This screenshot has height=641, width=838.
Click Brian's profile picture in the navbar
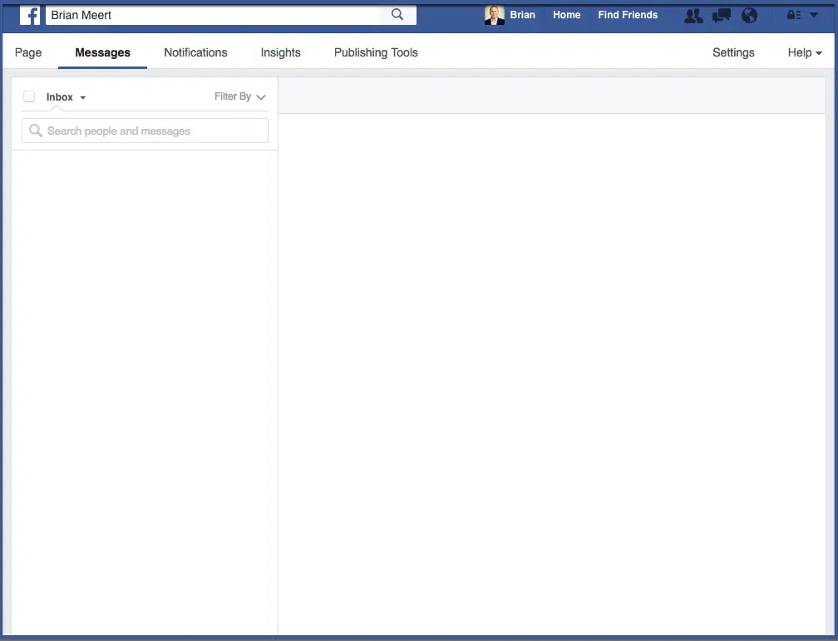[x=495, y=15]
